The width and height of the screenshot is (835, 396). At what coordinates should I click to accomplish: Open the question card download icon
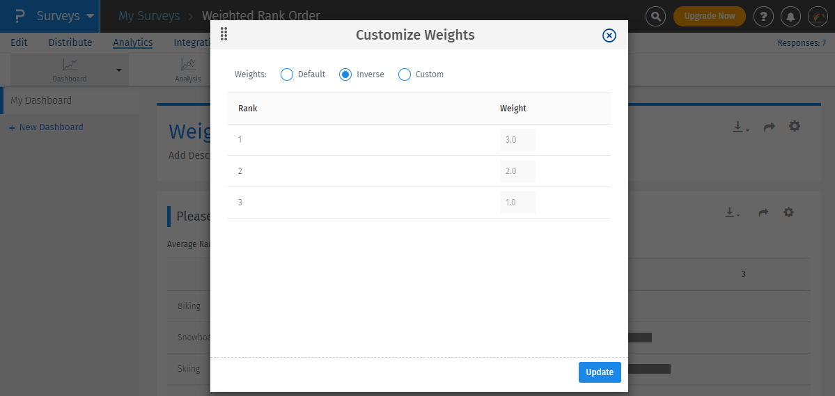coord(732,213)
